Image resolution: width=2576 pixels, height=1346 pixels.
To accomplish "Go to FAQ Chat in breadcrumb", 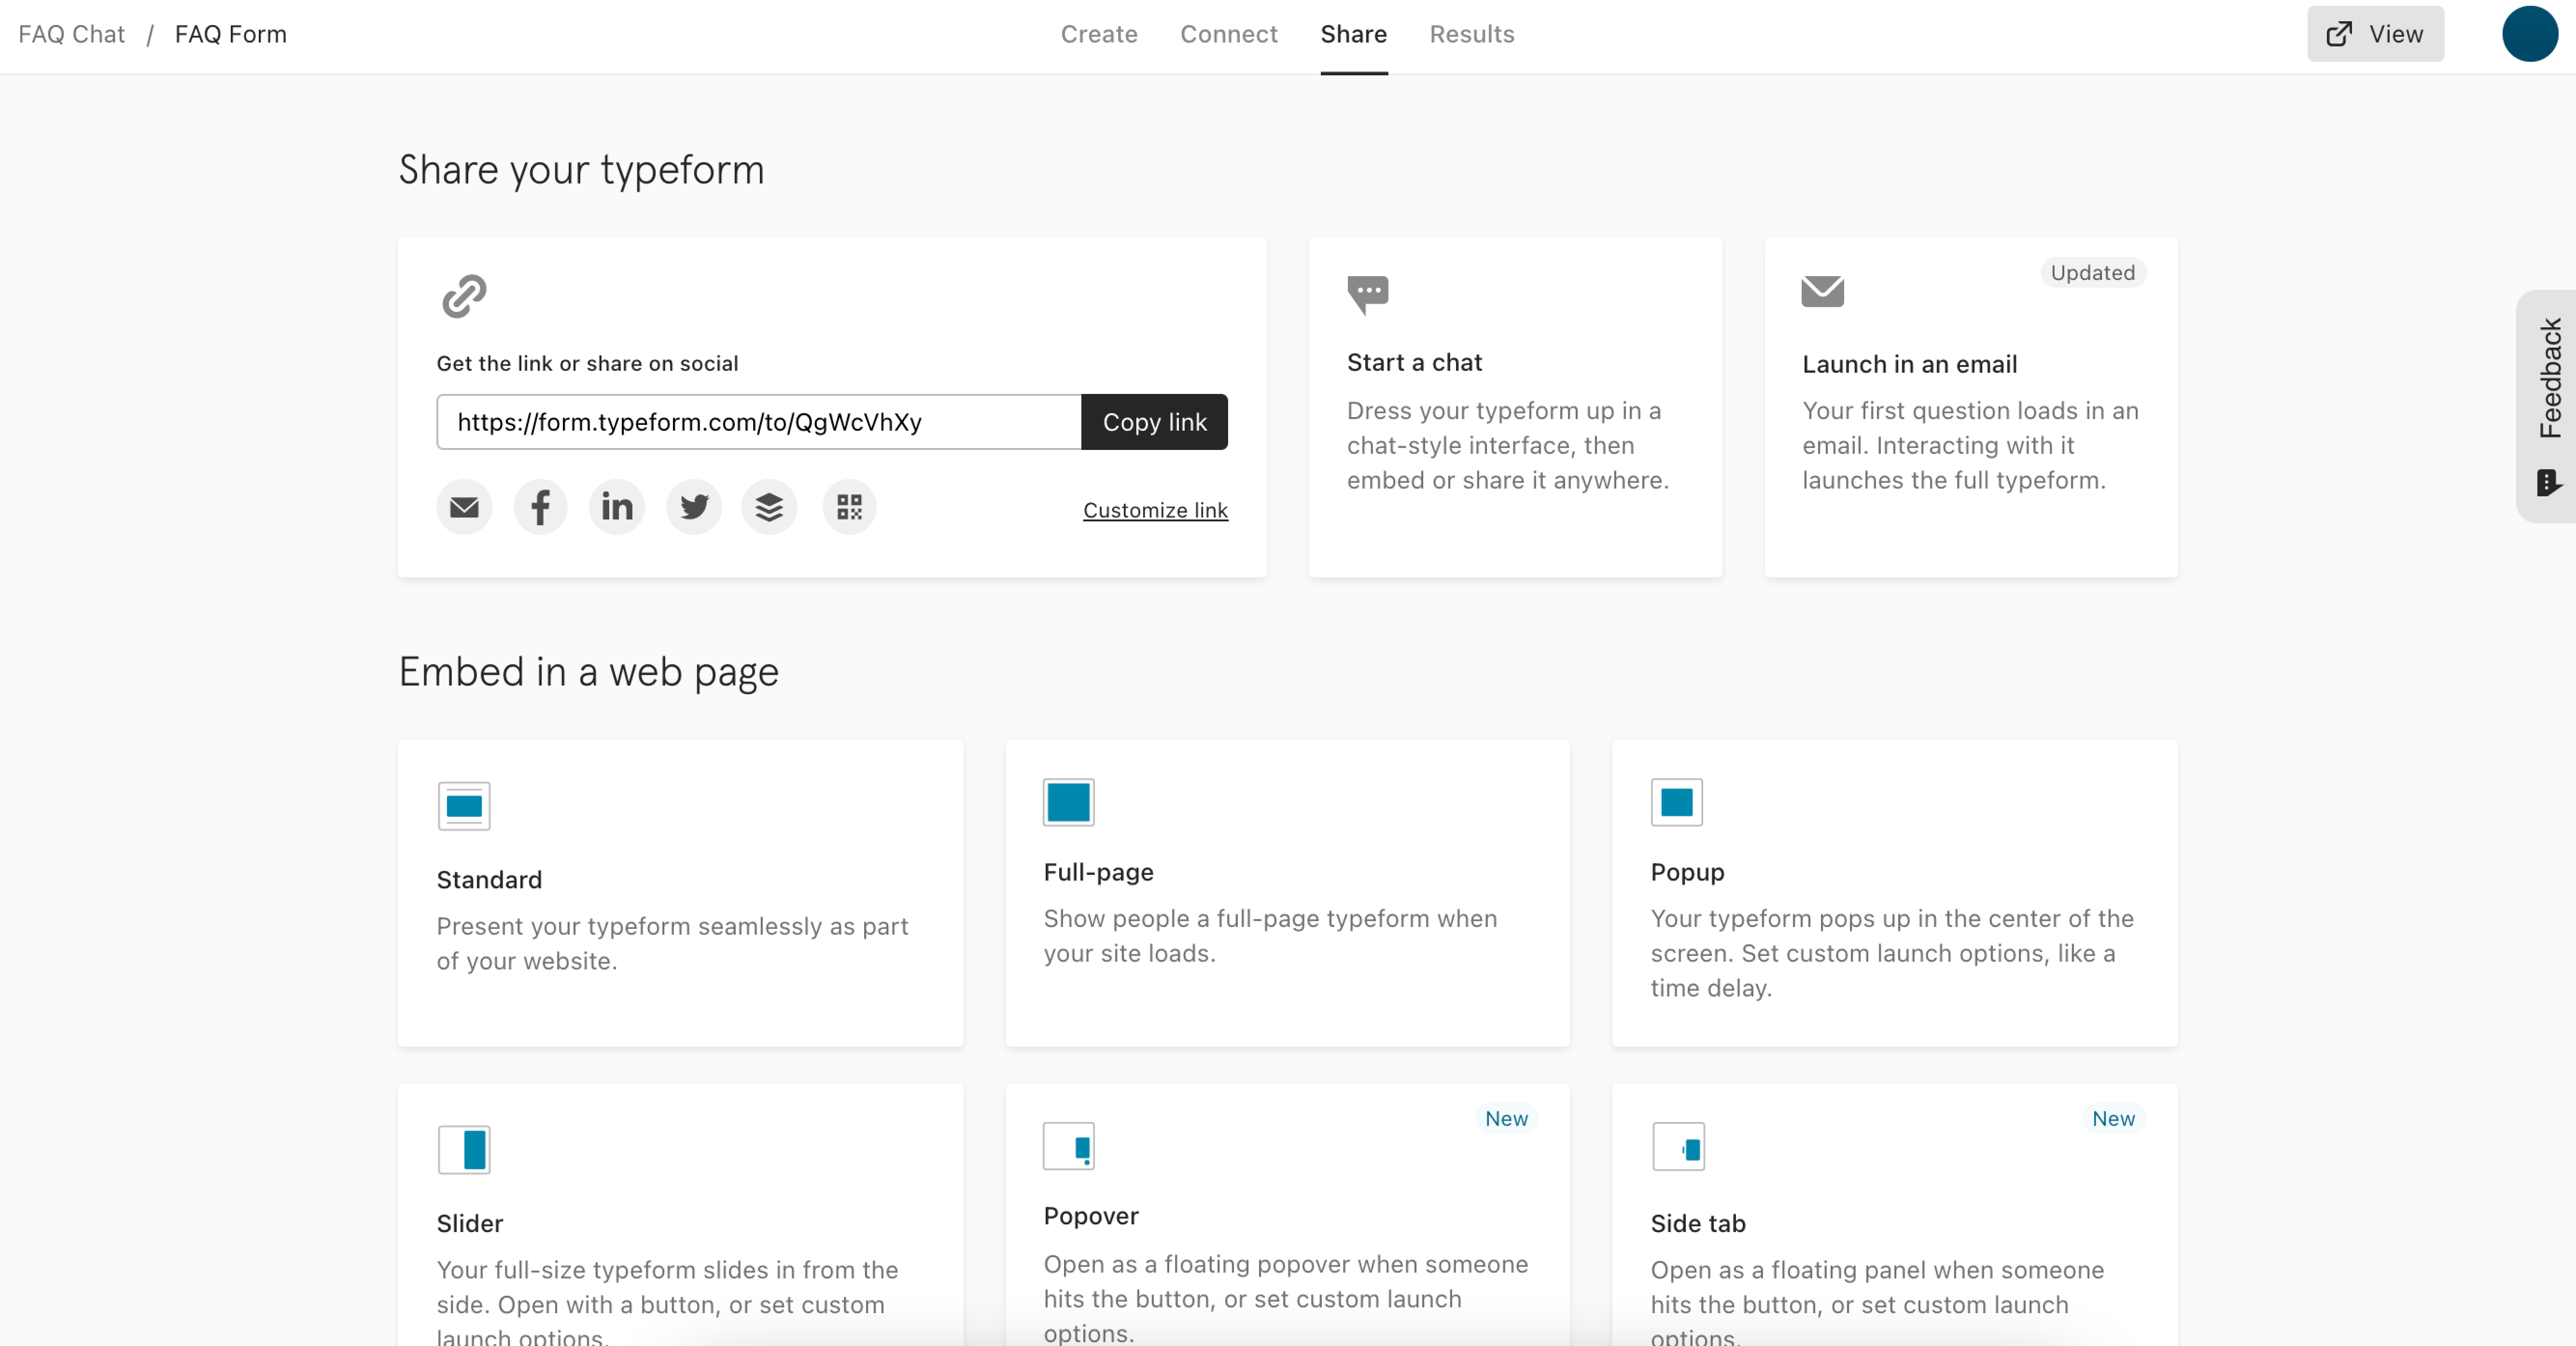I will pos(72,34).
